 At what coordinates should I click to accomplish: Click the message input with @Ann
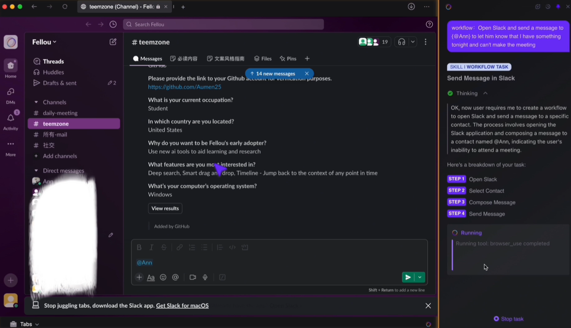pos(279,263)
